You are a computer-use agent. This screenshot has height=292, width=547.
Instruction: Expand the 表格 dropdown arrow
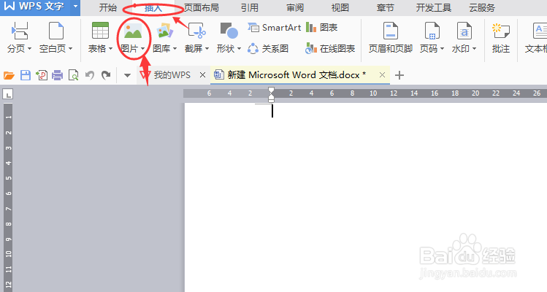pyautogui.click(x=110, y=49)
